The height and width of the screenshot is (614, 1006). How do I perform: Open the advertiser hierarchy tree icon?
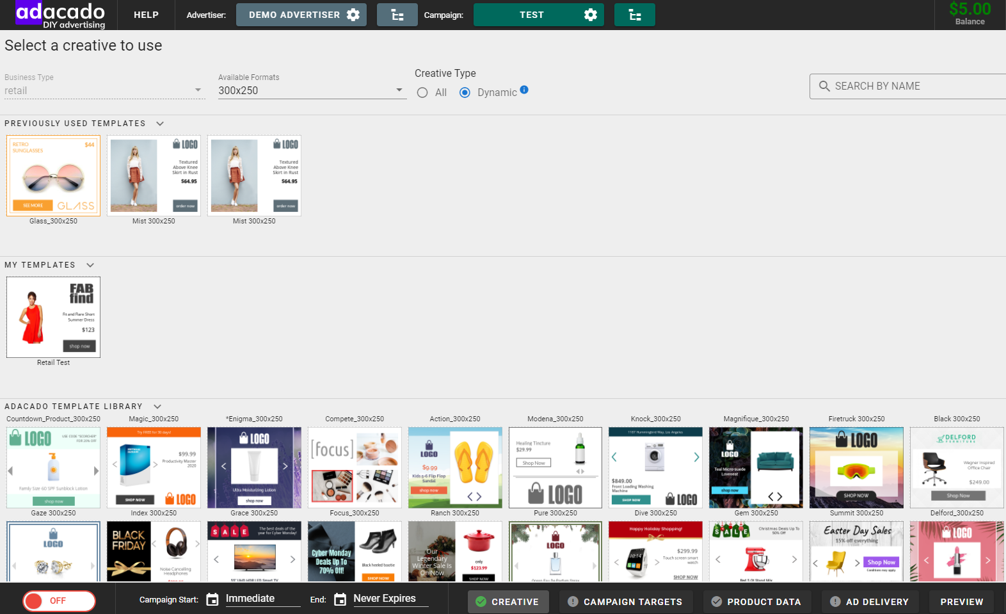tap(397, 15)
